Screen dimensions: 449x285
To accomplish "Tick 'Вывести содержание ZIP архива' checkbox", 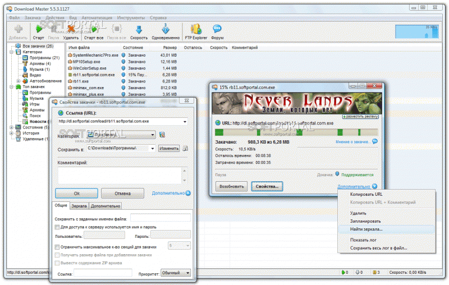I will pos(57,263).
